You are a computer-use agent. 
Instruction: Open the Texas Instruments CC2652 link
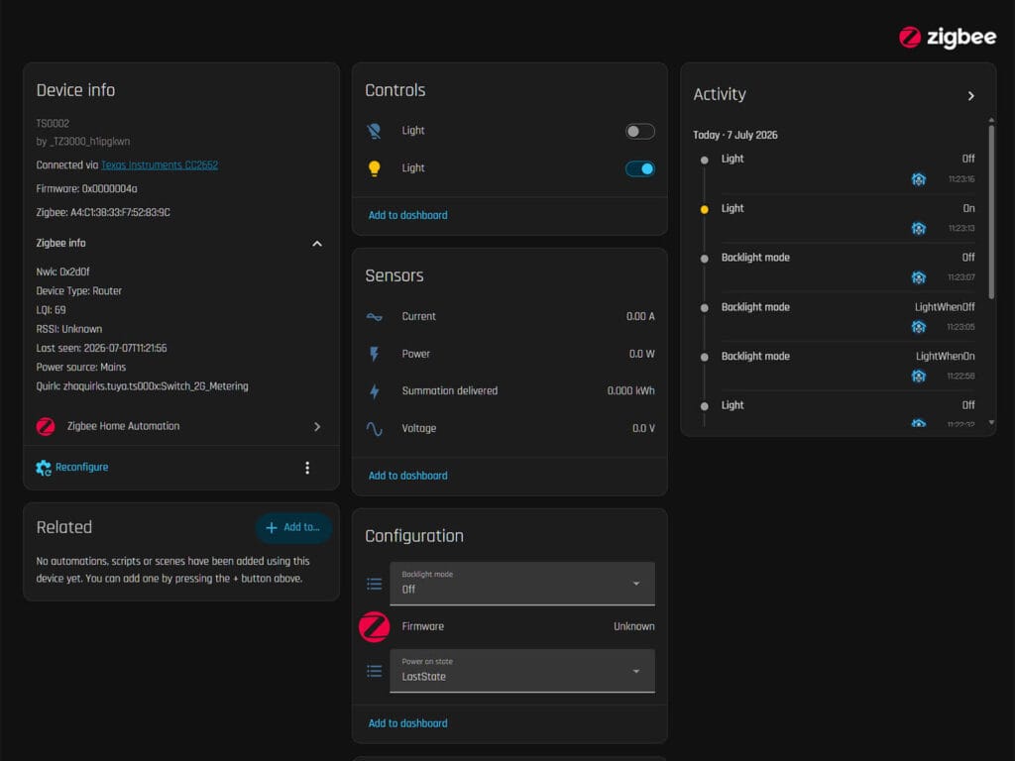click(x=160, y=165)
